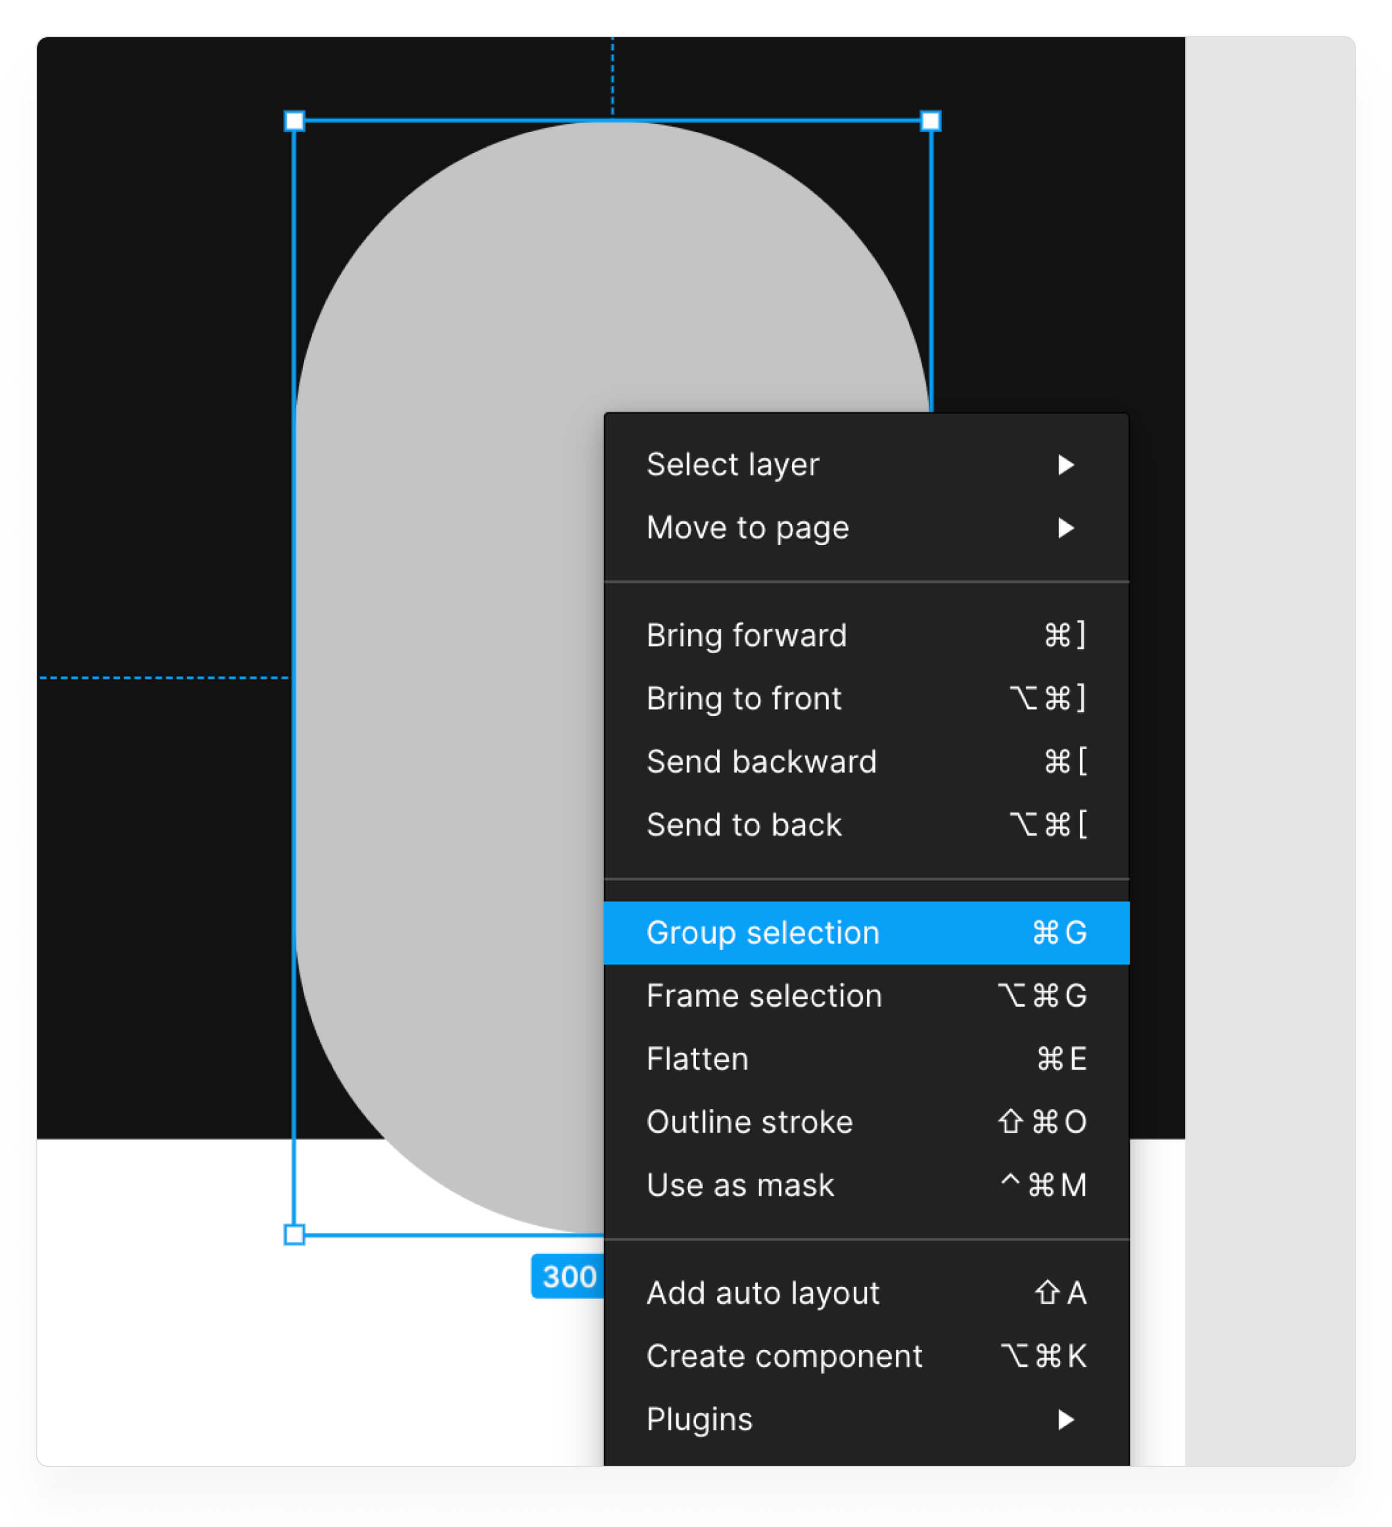This screenshot has height=1527, width=1392.
Task: Click Group selection menu item
Action: (866, 932)
